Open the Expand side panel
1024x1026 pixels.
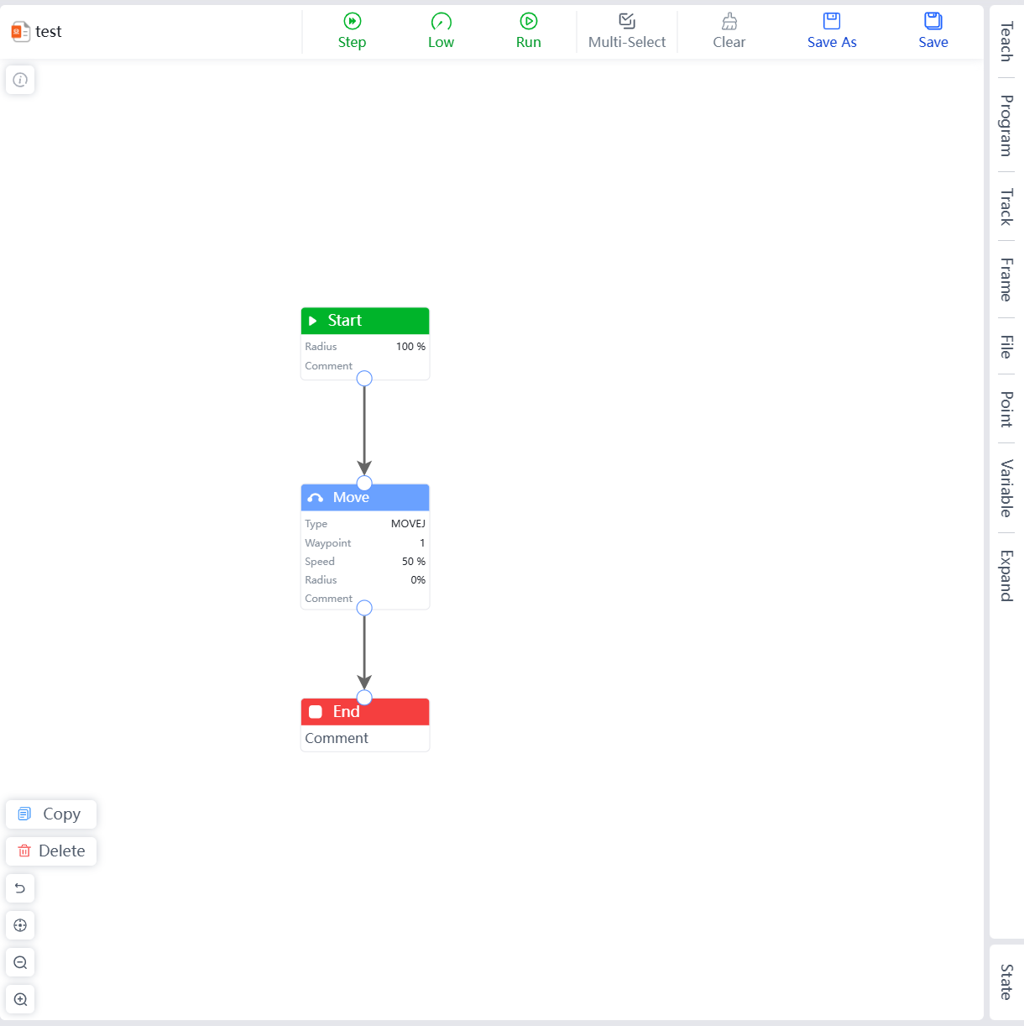pyautogui.click(x=1006, y=576)
